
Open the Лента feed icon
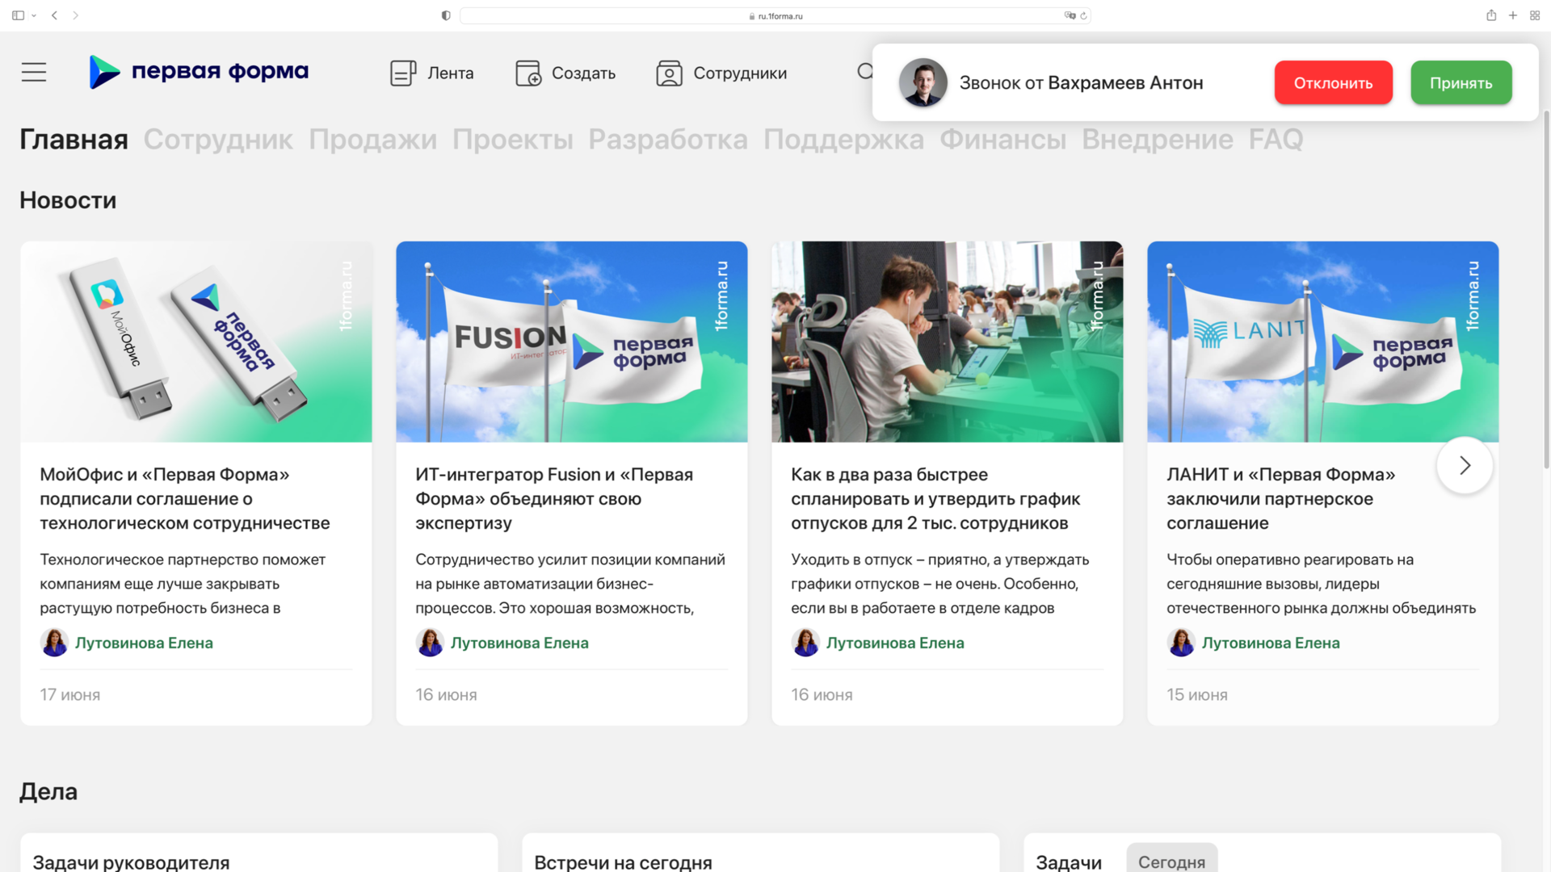pyautogui.click(x=403, y=73)
